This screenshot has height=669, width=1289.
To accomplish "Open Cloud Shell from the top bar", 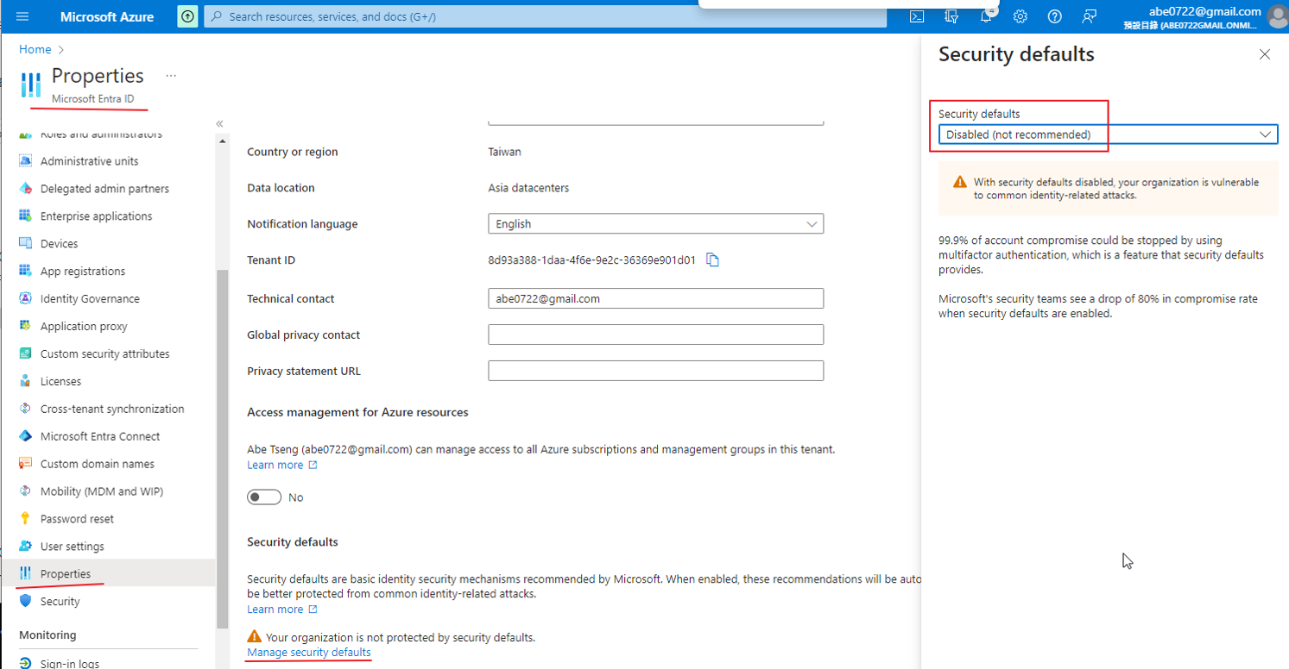I will [917, 16].
